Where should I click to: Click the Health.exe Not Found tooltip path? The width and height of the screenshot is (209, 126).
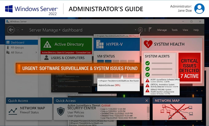pos(119,81)
